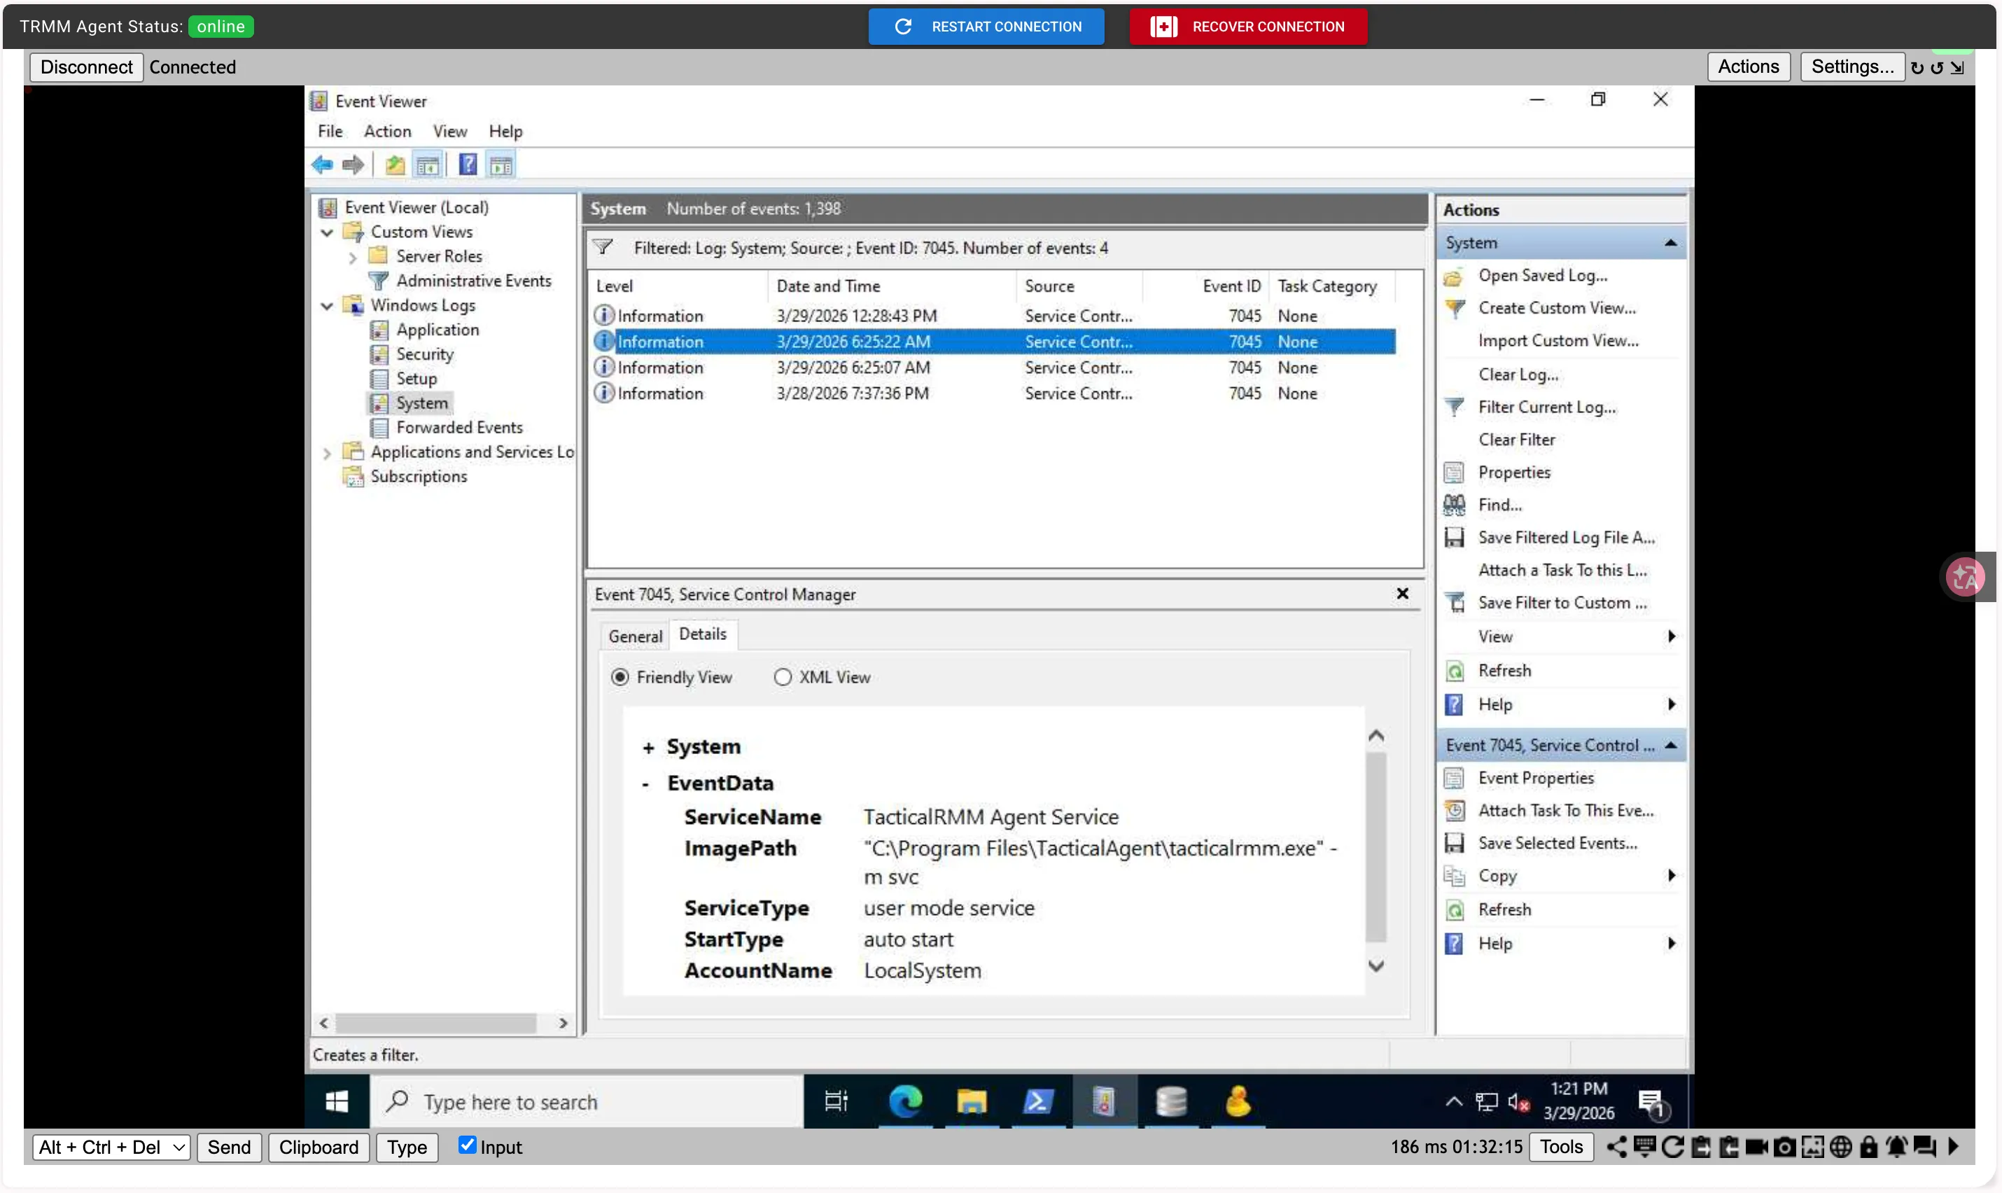
Task: Expand Applications and Services Logs node
Action: 327,454
